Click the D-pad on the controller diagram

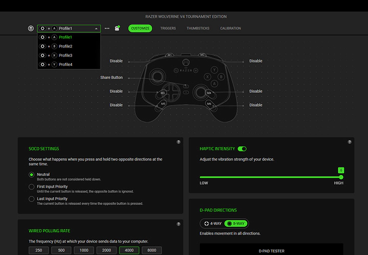click(172, 92)
